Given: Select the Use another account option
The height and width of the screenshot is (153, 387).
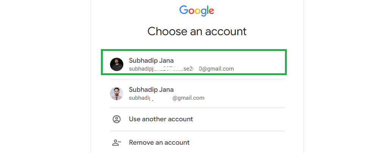Looking at the screenshot, I should click(x=161, y=119).
